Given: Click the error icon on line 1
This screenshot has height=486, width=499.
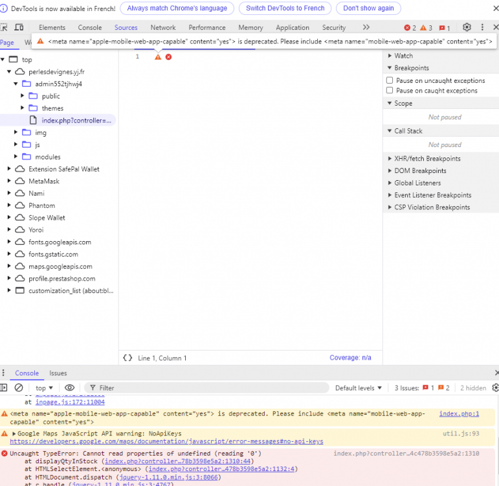Looking at the screenshot, I should (168, 57).
